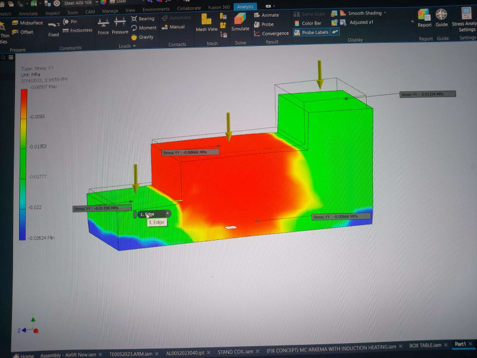Open the Midsurface tool
Image resolution: width=477 pixels, height=358 pixels.
(x=27, y=23)
